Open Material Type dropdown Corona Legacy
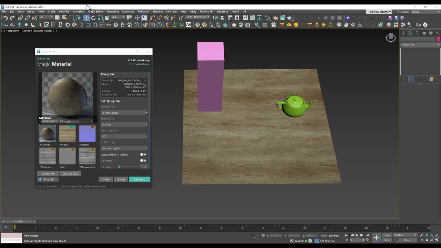 click(x=124, y=113)
